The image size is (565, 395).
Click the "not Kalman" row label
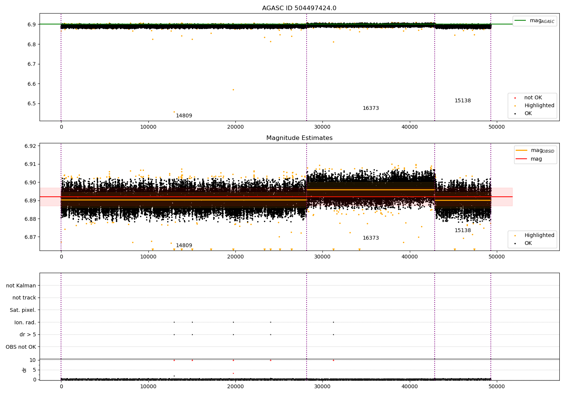click(x=21, y=286)
